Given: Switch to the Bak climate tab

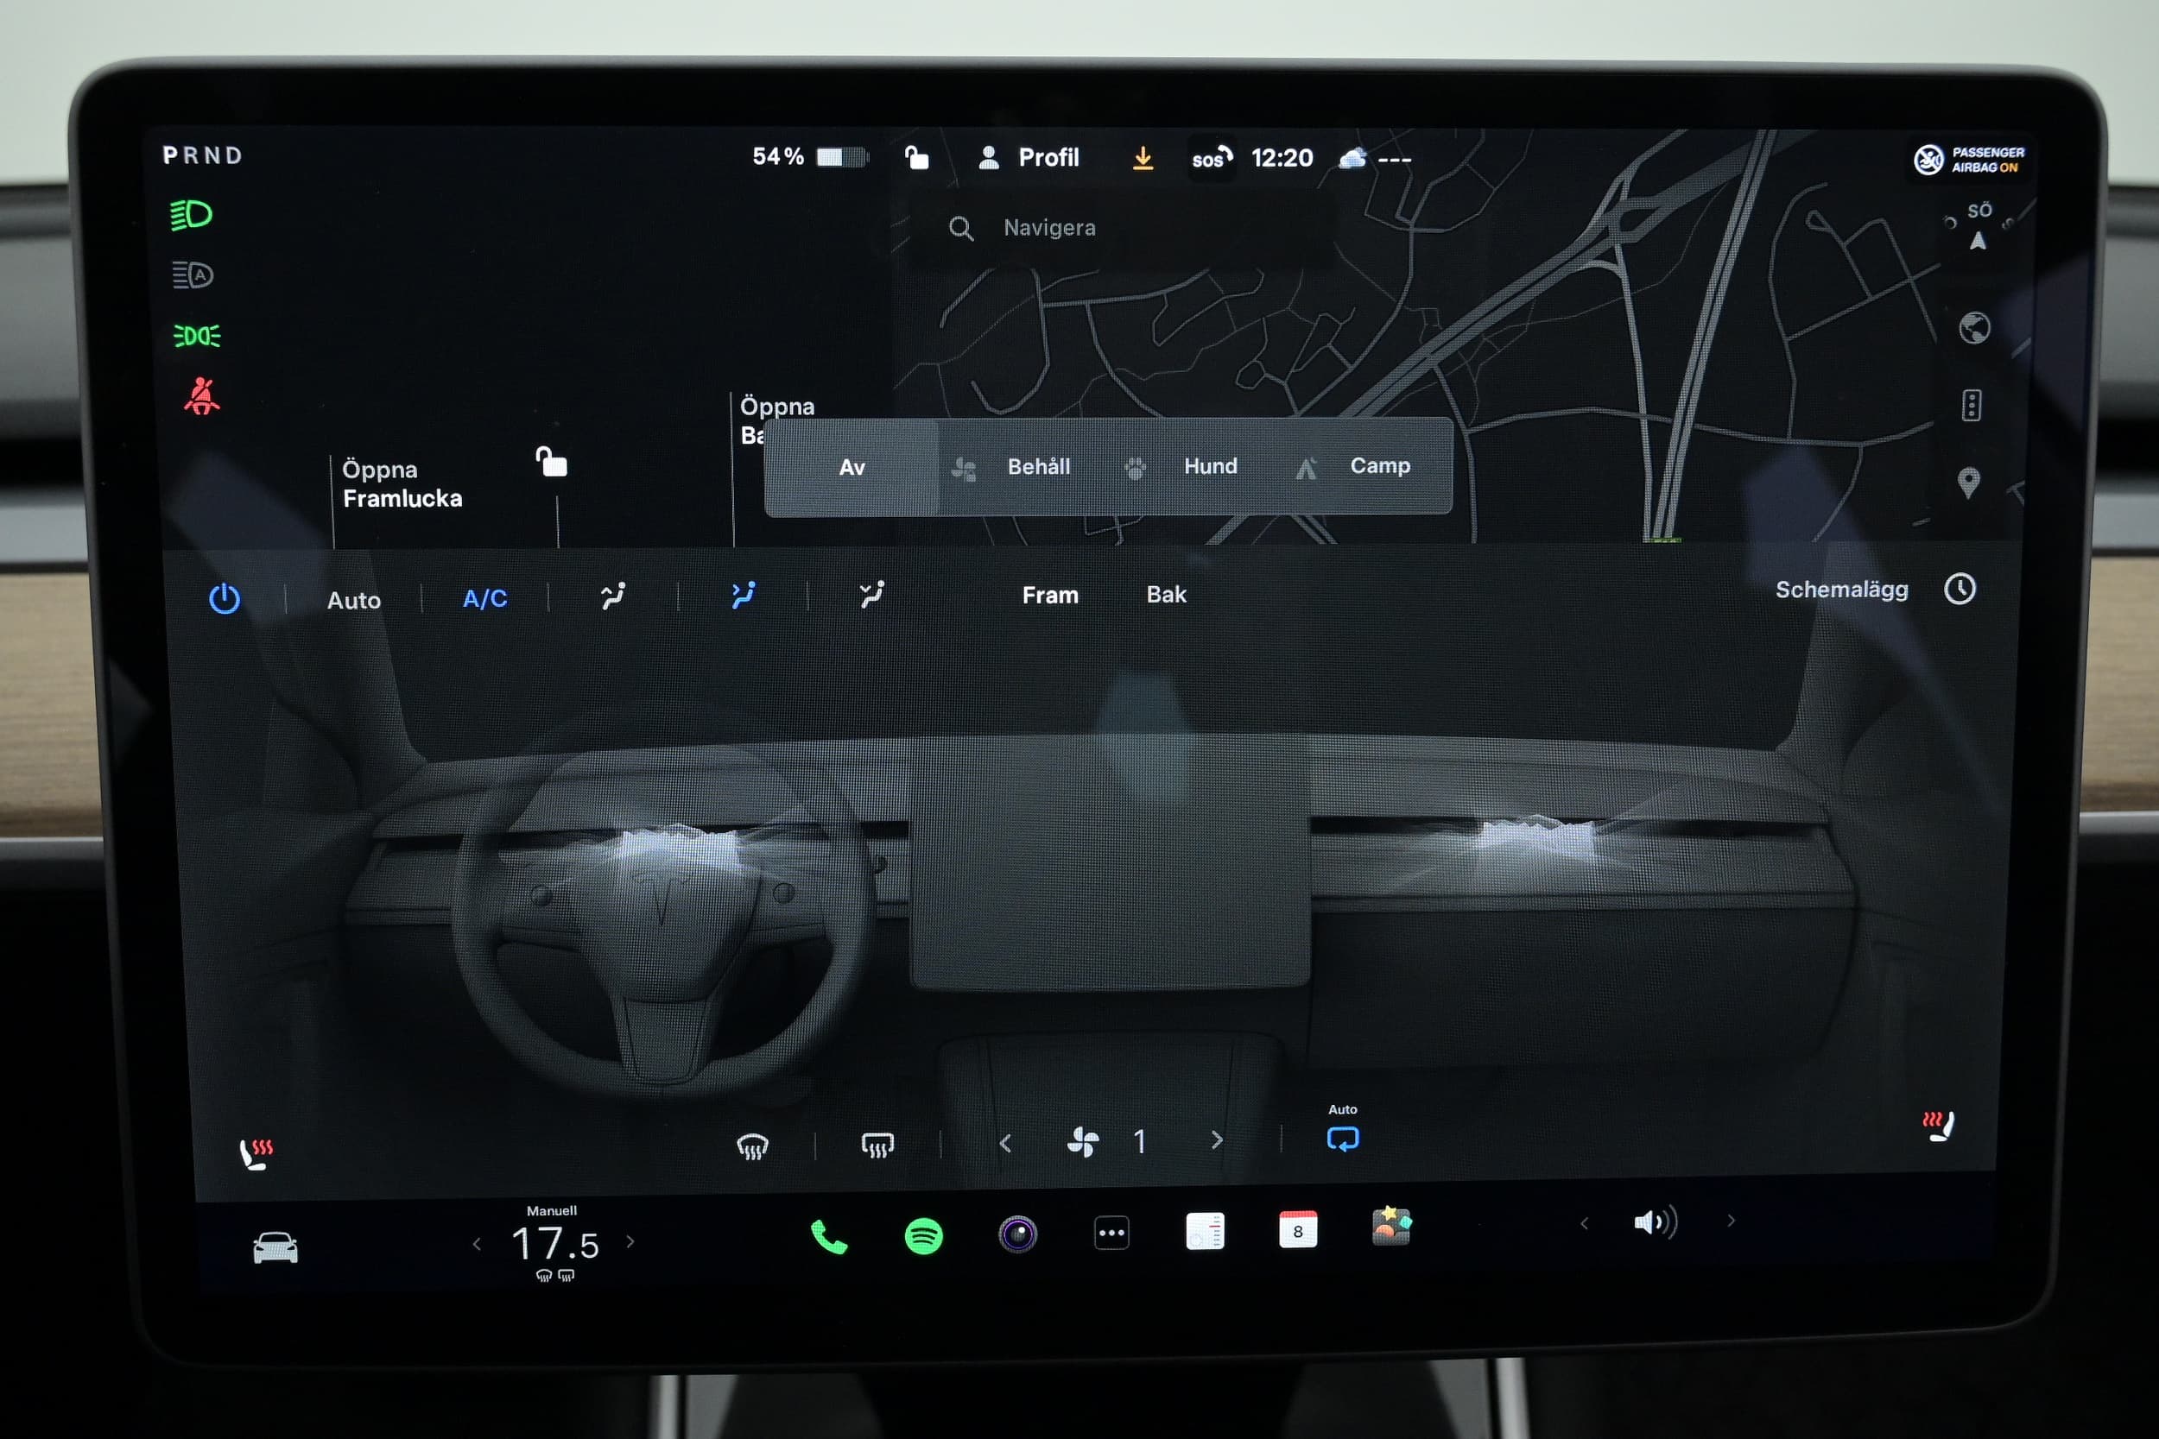Looking at the screenshot, I should coord(1166,595).
